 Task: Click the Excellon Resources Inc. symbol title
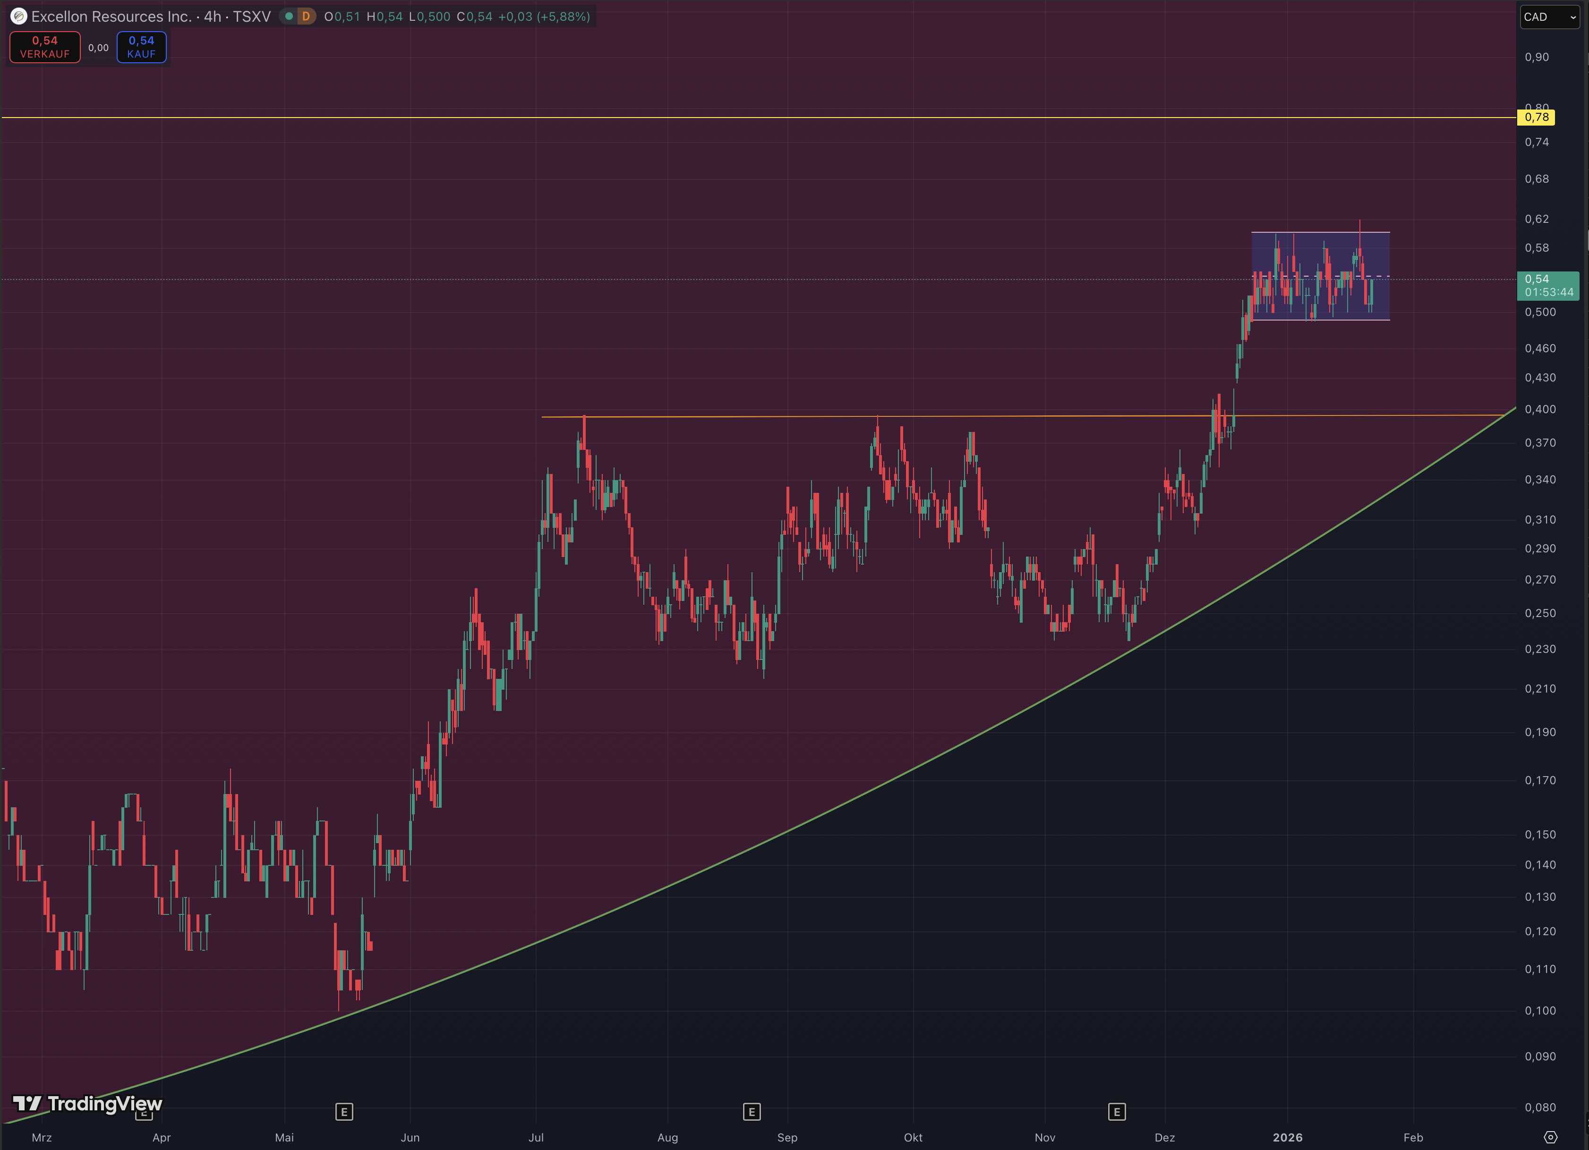click(x=111, y=16)
